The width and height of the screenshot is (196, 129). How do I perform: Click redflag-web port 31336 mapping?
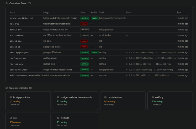tap(149, 64)
